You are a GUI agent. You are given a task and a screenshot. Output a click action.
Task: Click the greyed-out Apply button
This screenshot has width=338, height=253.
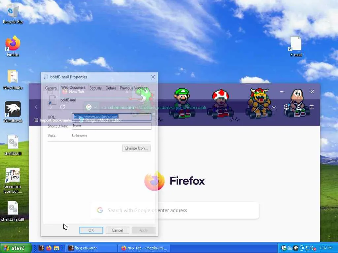click(x=144, y=230)
